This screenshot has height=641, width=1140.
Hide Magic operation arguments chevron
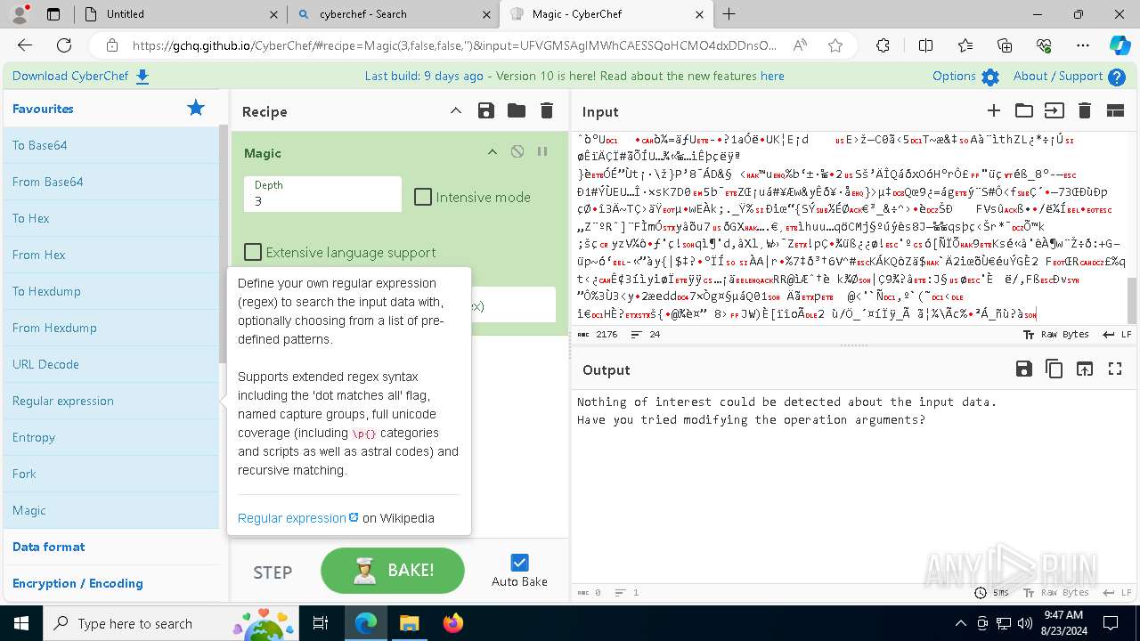tap(492, 152)
